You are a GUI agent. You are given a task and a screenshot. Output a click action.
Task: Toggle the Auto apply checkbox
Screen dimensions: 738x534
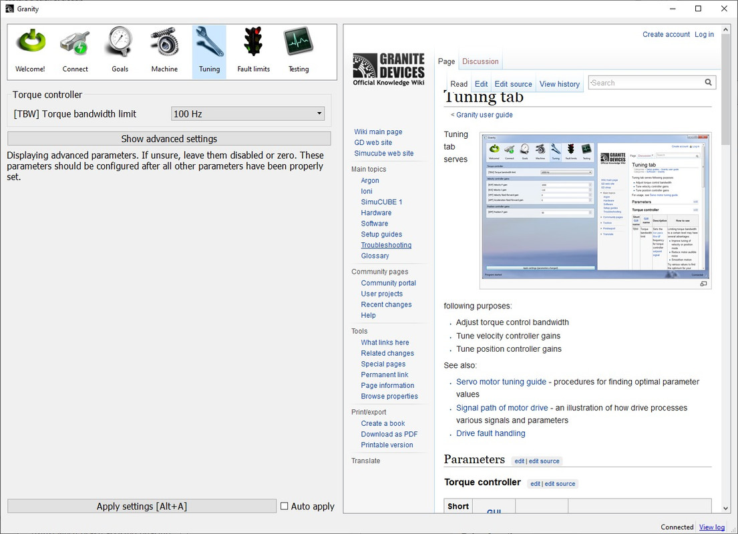point(285,506)
